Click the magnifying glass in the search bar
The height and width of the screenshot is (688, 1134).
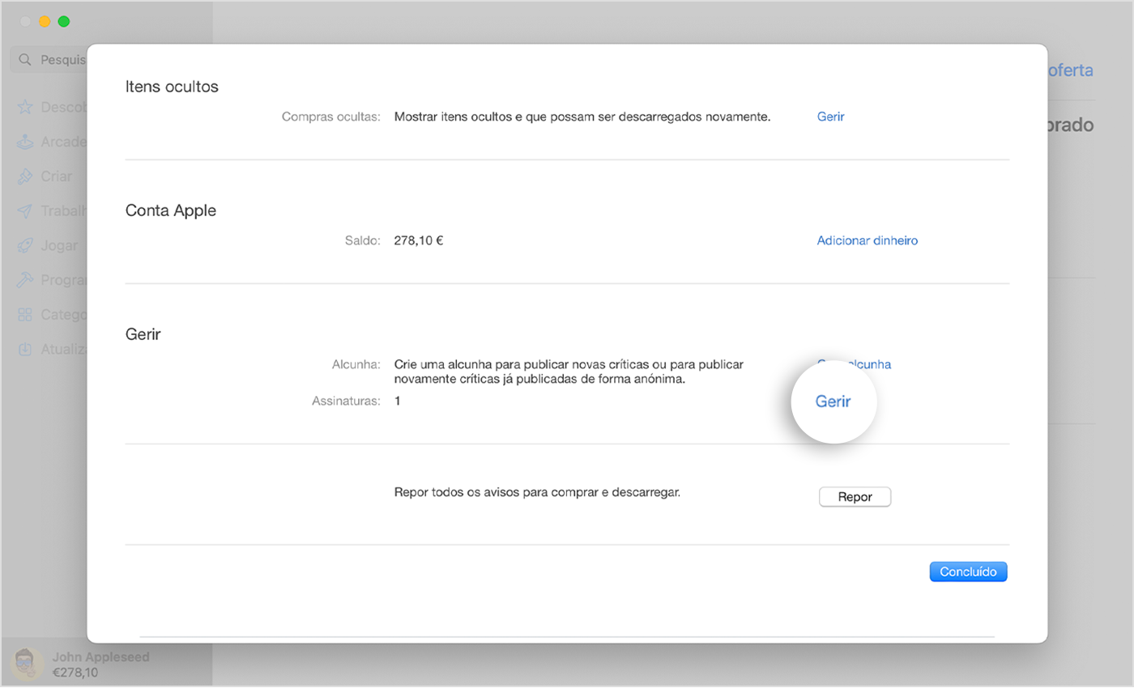24,59
